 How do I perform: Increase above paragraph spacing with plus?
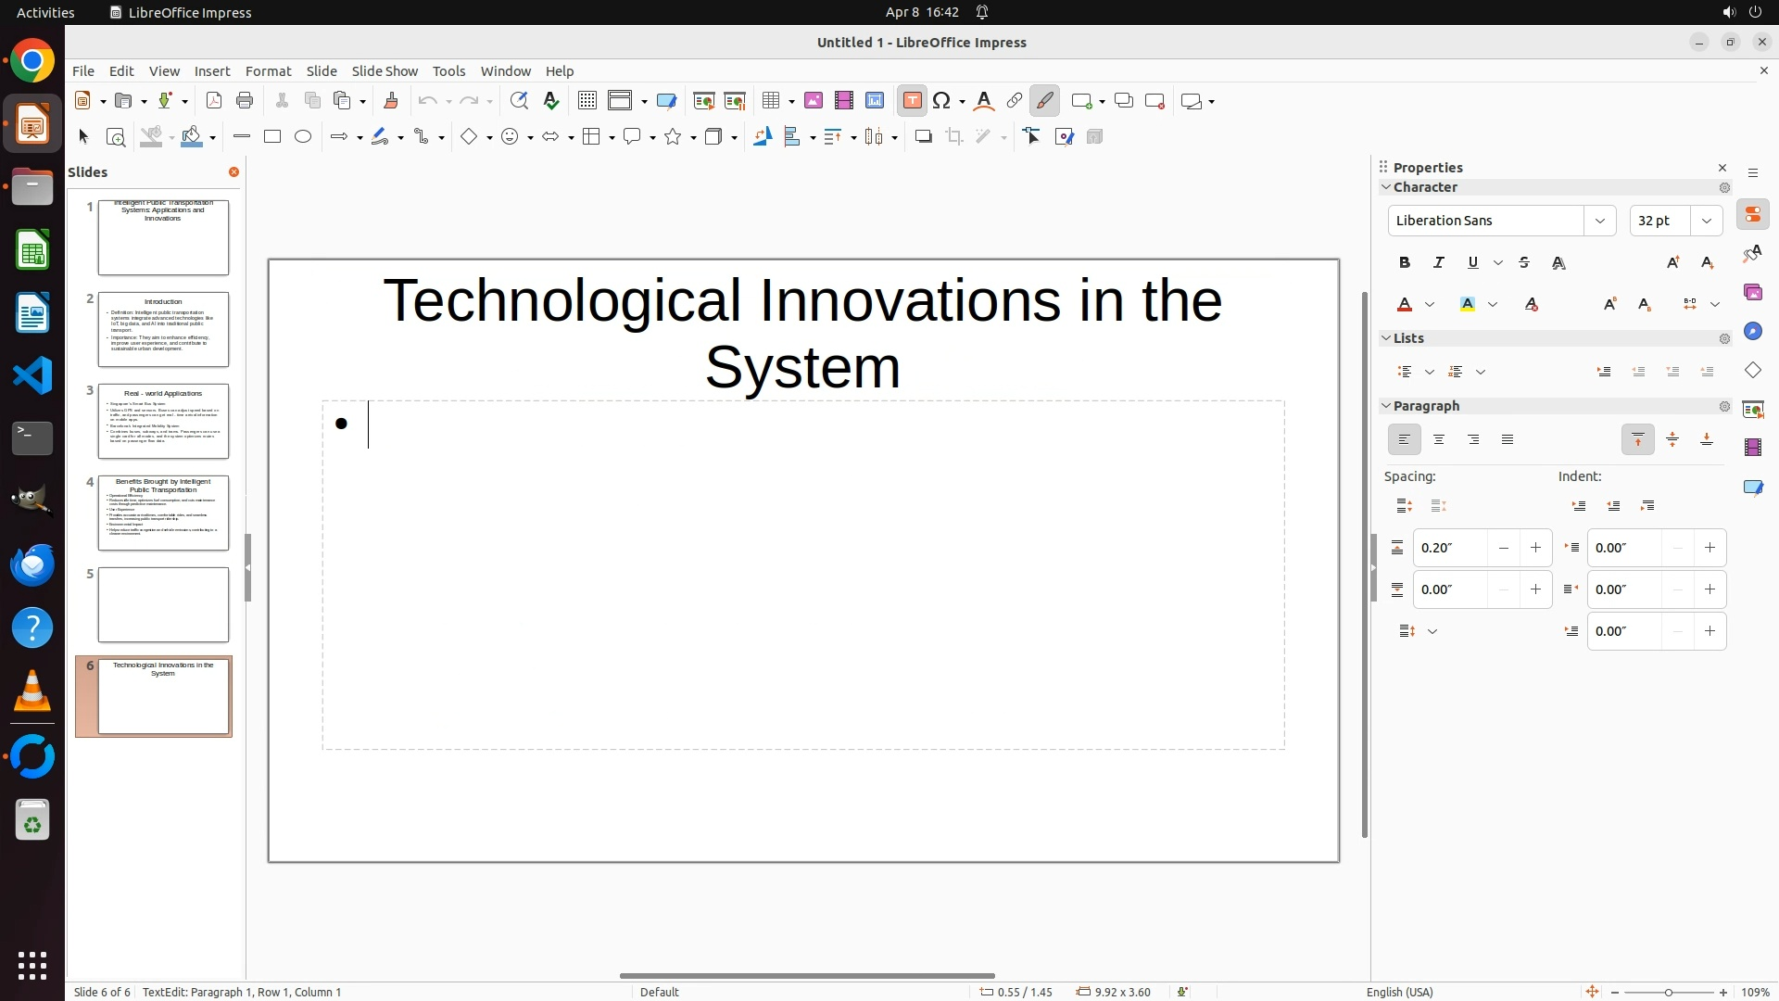click(x=1535, y=548)
